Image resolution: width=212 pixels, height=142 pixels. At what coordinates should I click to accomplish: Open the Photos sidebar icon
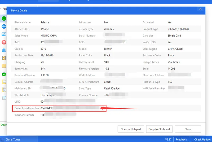pyautogui.click(x=4, y=34)
